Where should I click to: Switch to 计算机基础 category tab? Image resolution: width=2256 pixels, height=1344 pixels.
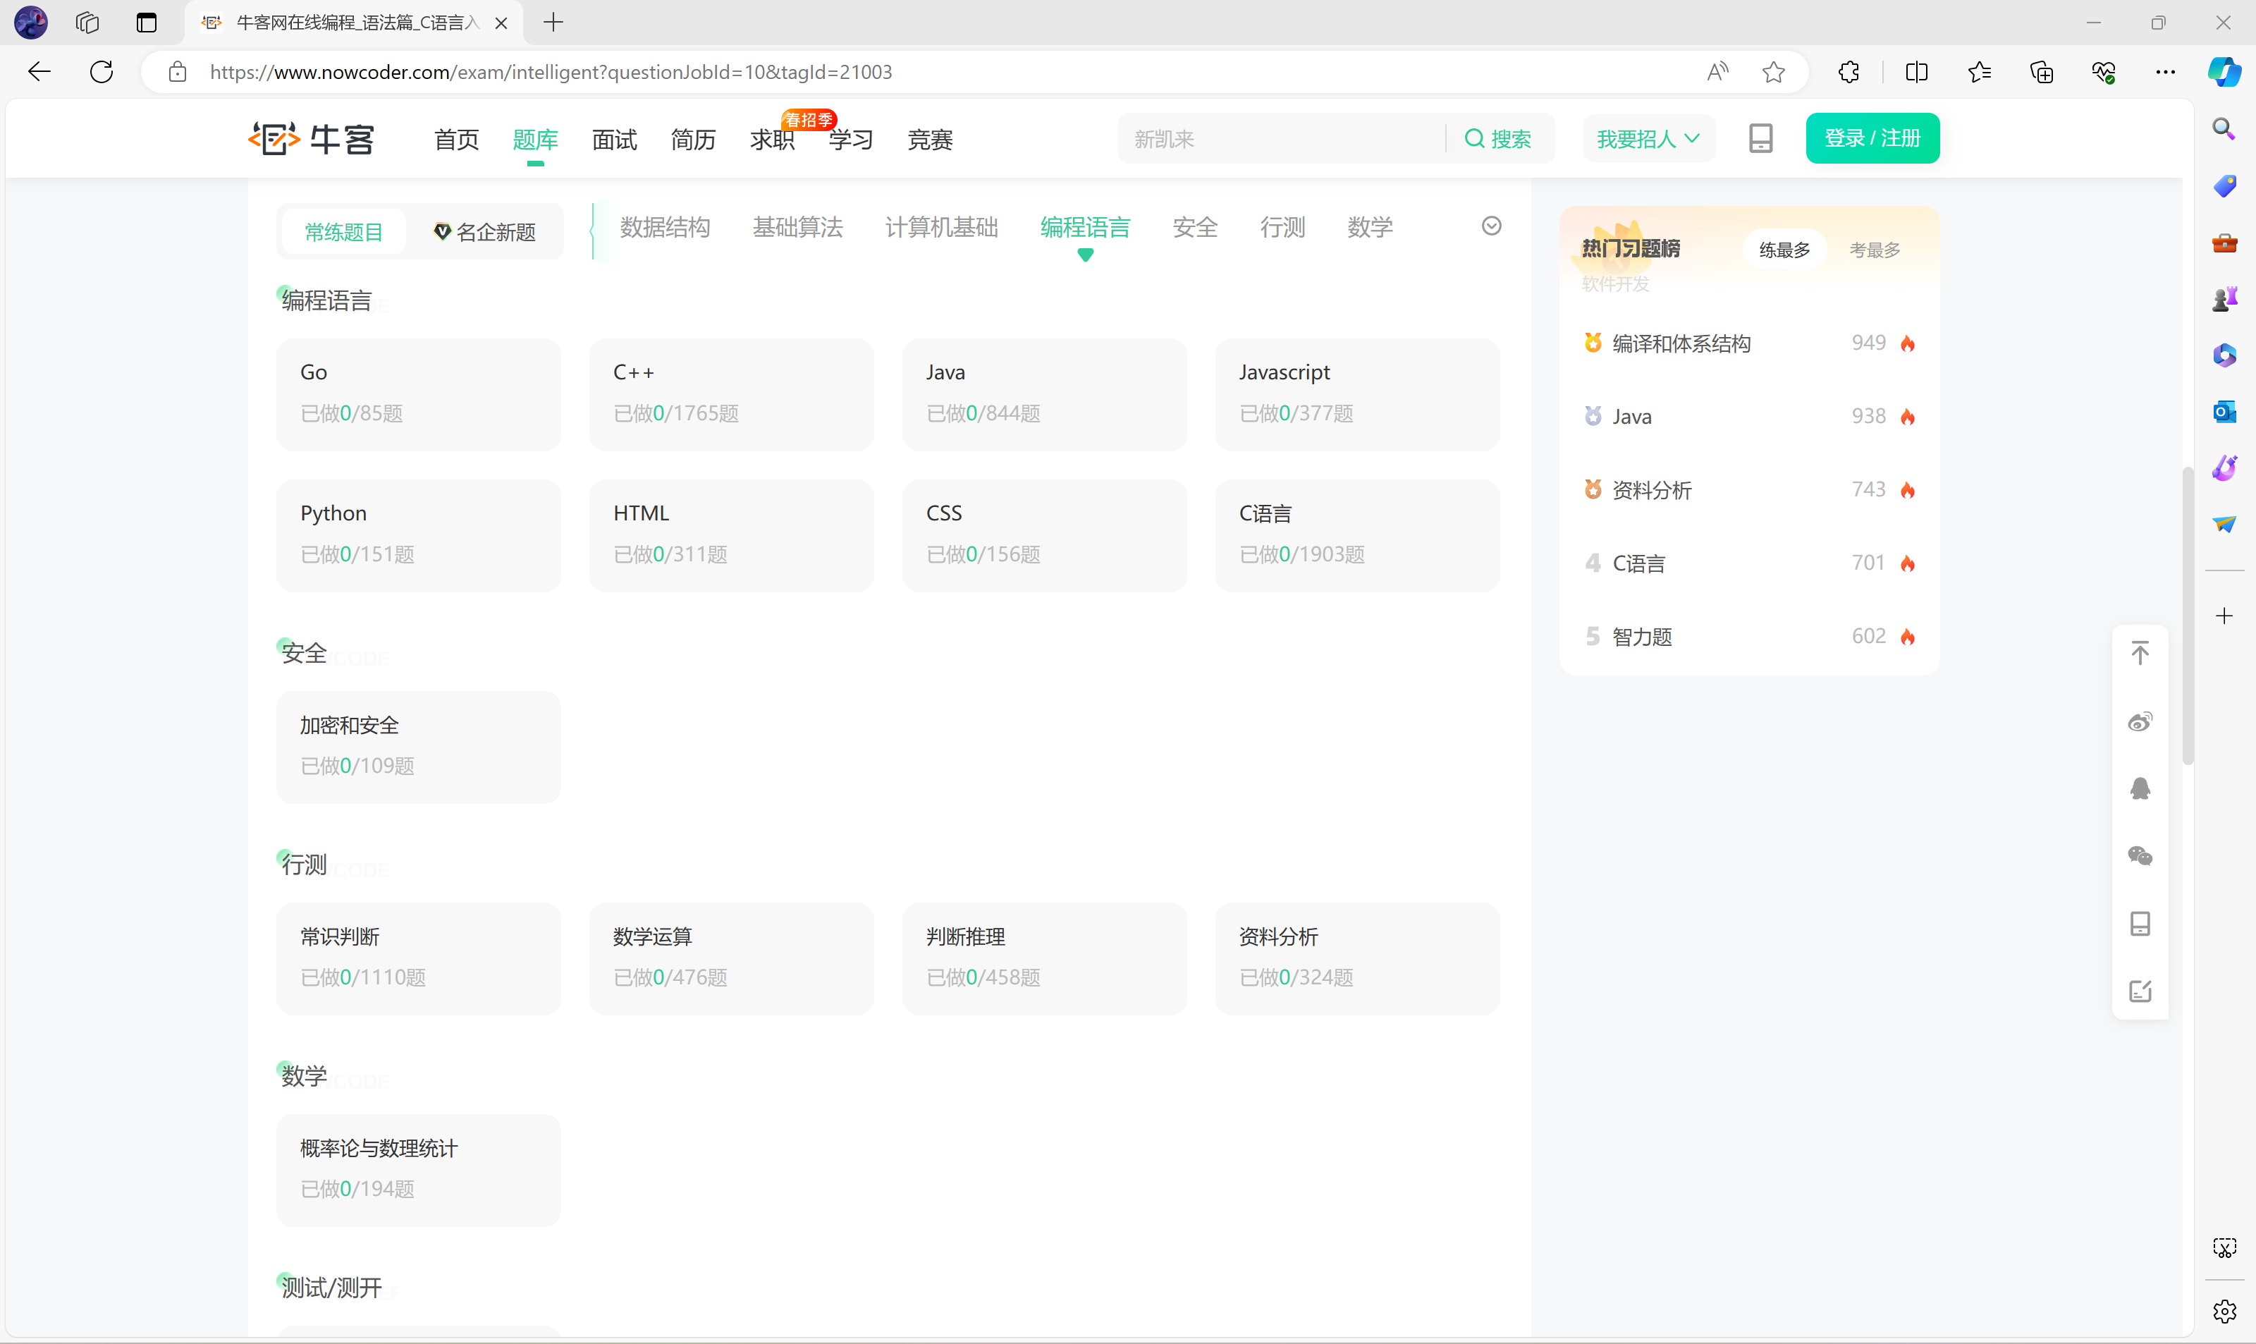(x=940, y=226)
